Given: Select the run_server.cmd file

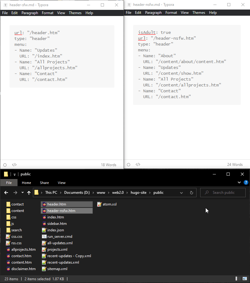Looking at the screenshot, I should point(60,237).
